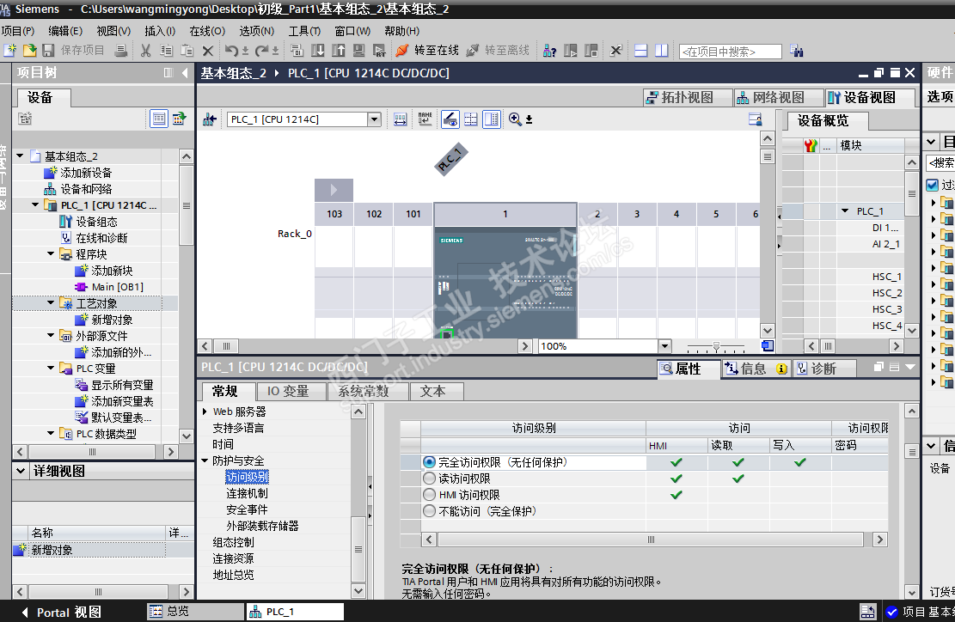The image size is (955, 622).
Task: Run project search with the binoculars icon
Action: [796, 51]
